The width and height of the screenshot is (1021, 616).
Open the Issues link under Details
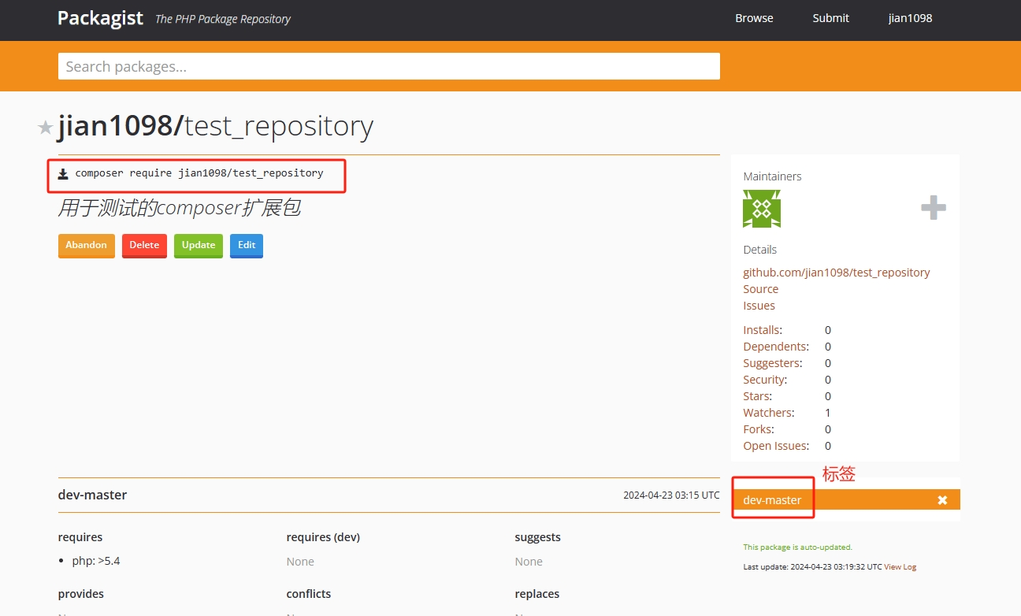click(759, 306)
